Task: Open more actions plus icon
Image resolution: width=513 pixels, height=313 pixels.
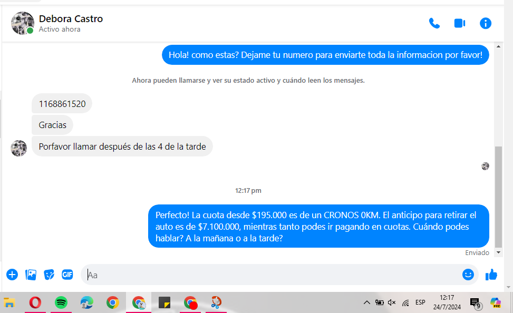Action: click(12, 275)
